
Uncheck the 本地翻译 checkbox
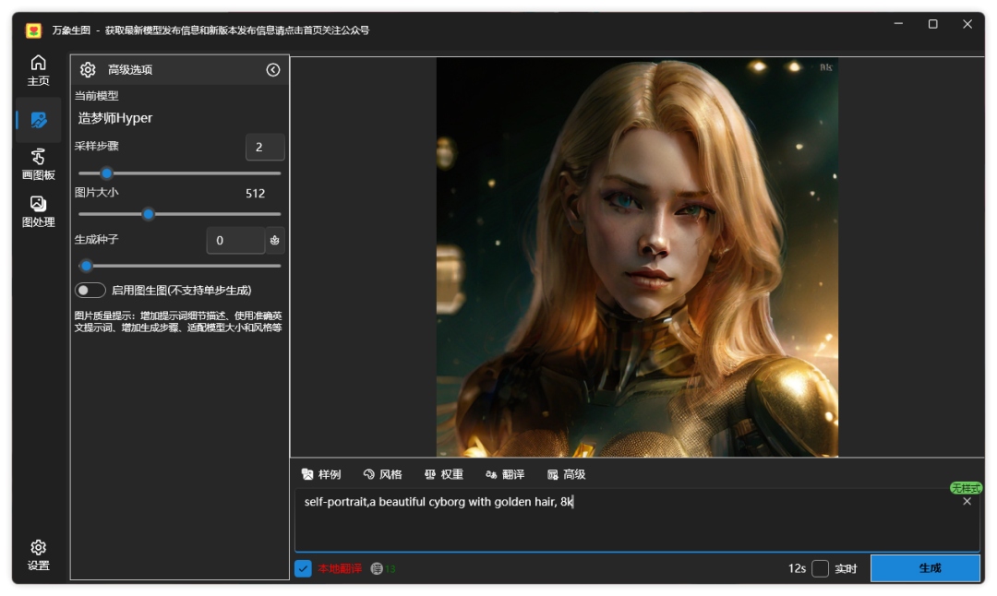point(303,568)
